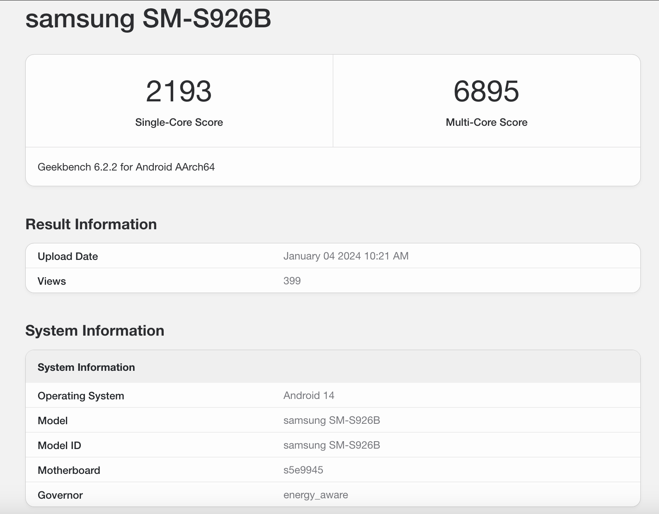Select the s5e9945 motherboard value
659x514 pixels.
click(303, 470)
